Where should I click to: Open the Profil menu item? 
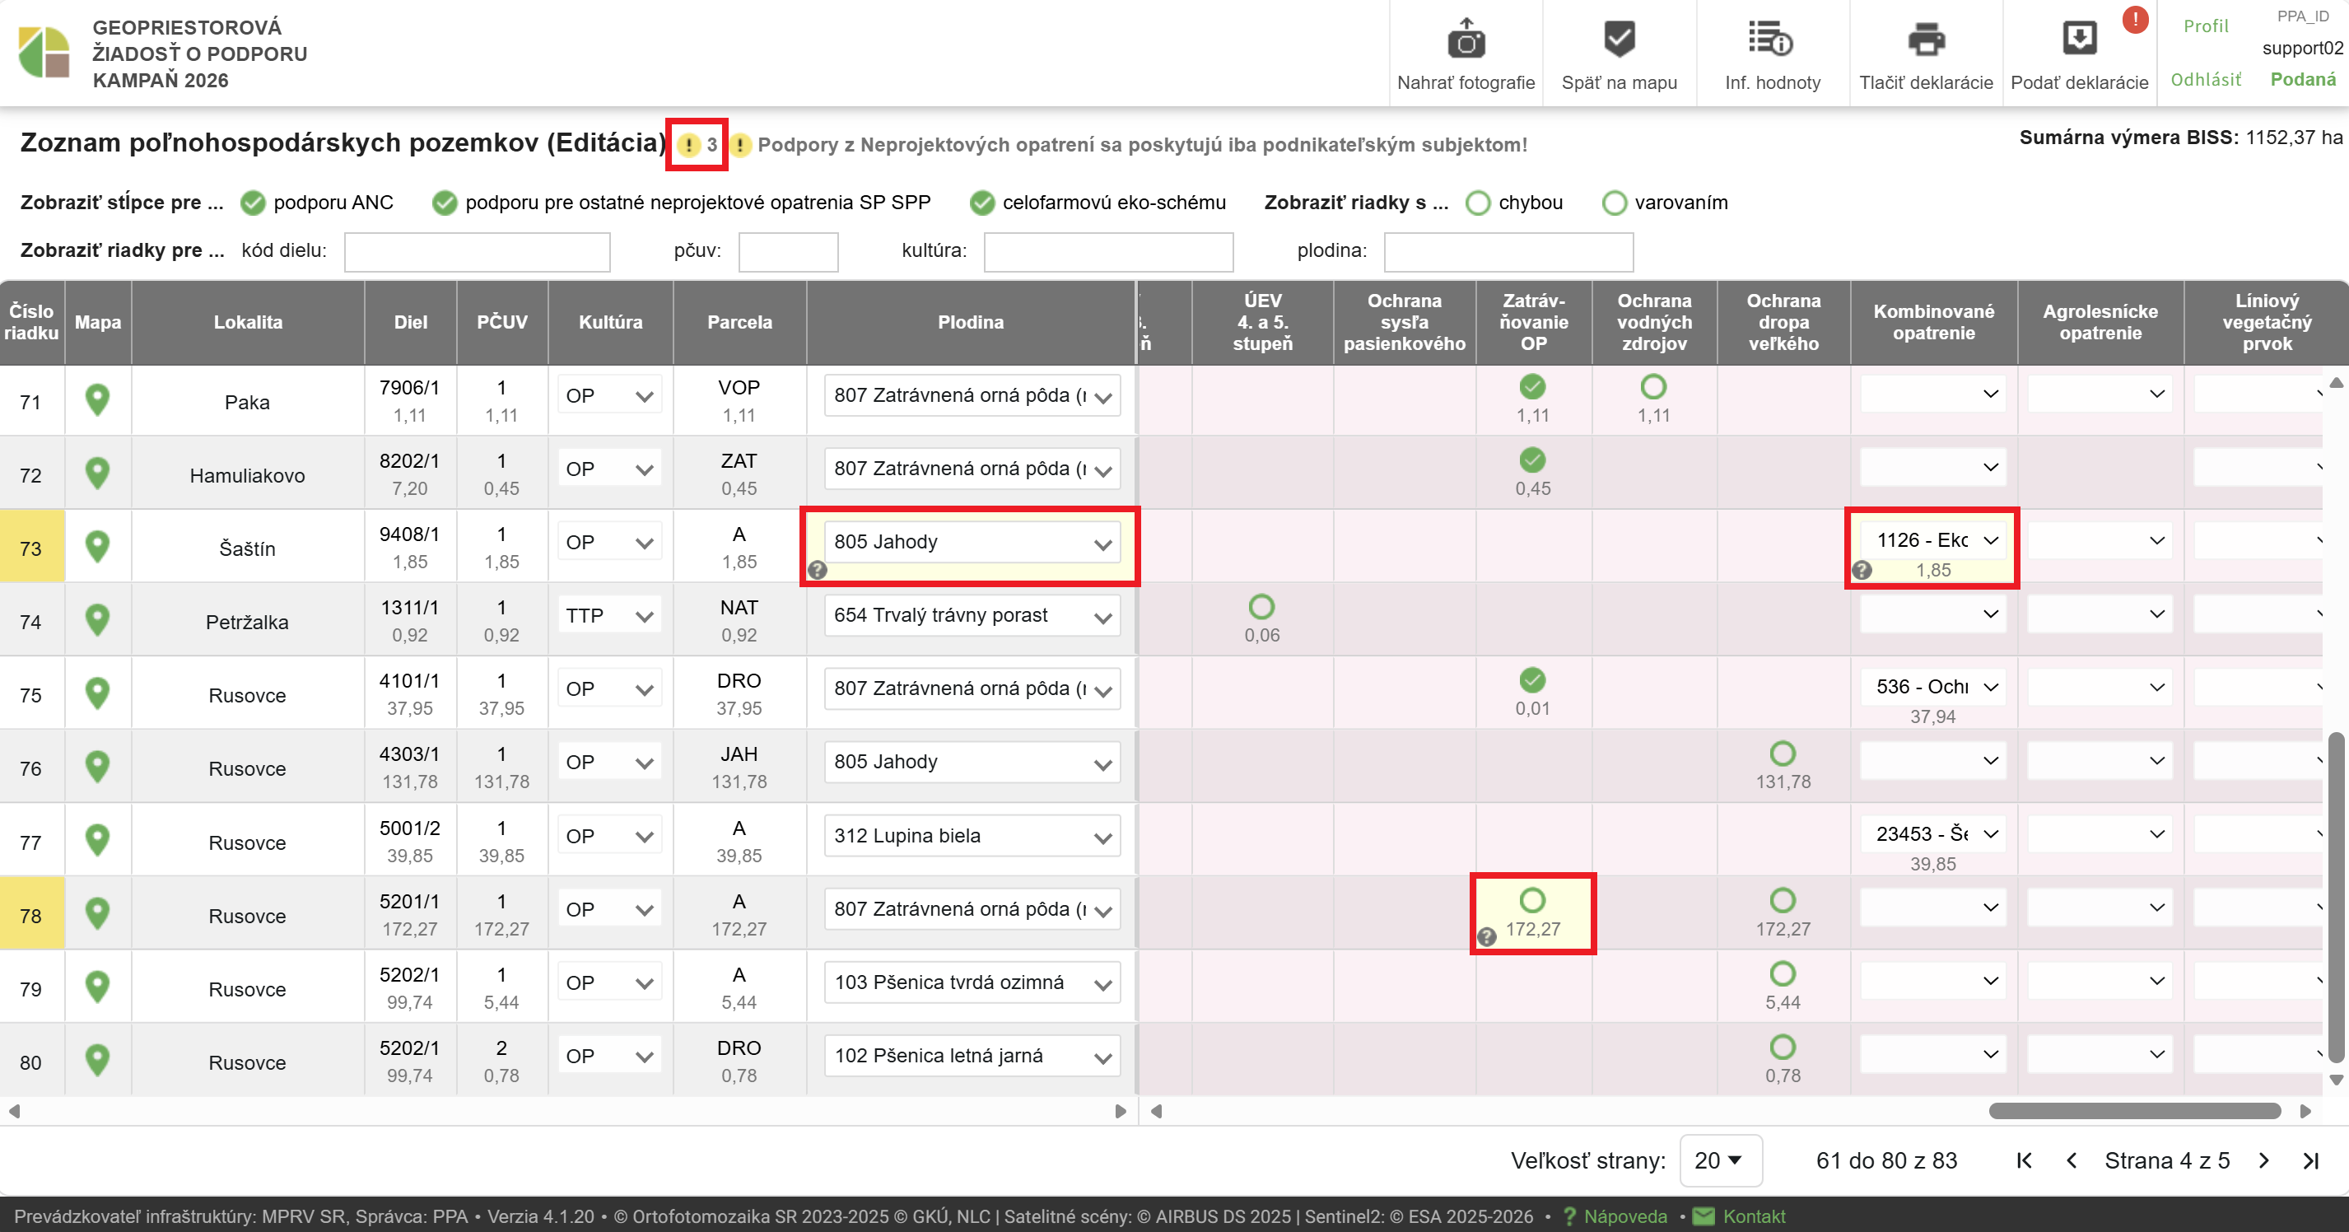coord(2205,26)
